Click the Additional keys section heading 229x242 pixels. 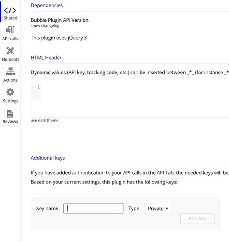48,158
